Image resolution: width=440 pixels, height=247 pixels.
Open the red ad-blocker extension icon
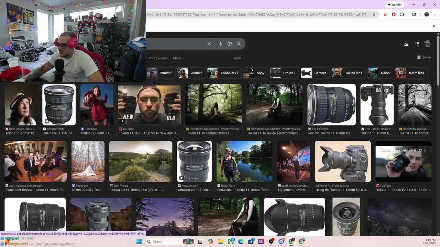[394, 14]
